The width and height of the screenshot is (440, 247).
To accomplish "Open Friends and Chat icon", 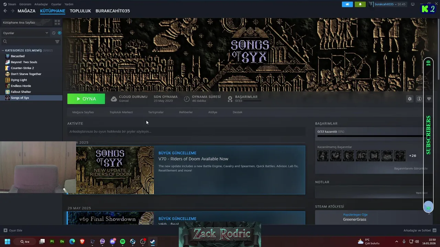I will coord(434,230).
